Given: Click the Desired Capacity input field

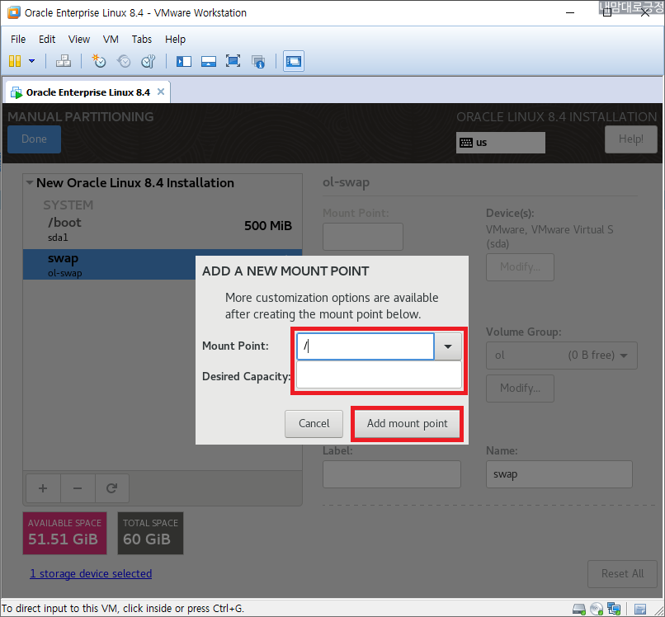Looking at the screenshot, I should pyautogui.click(x=379, y=374).
